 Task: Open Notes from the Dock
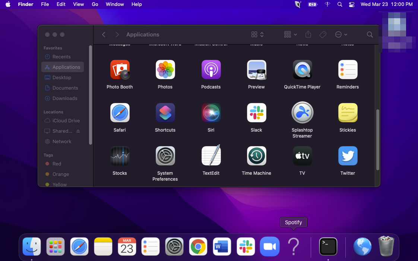tap(103, 246)
